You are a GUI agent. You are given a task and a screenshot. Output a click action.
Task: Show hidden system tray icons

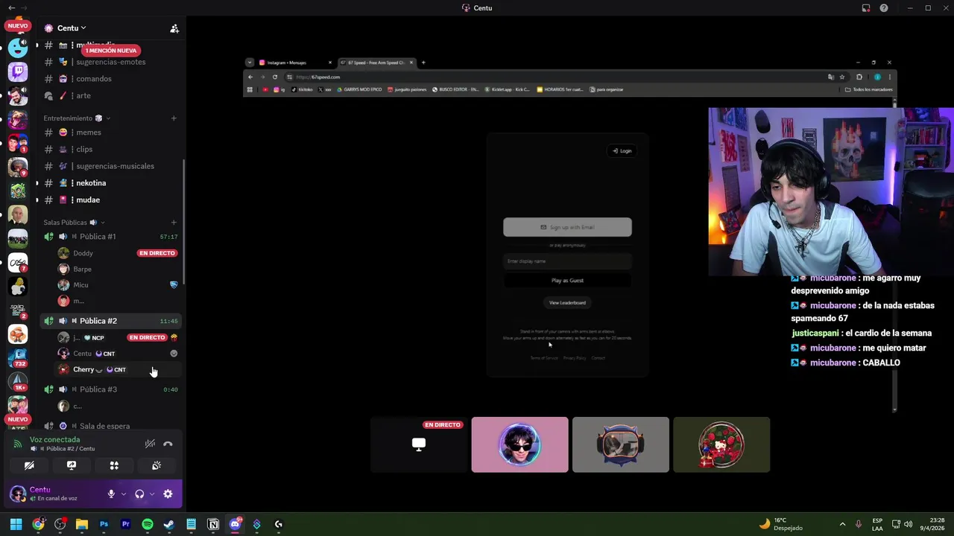(842, 524)
